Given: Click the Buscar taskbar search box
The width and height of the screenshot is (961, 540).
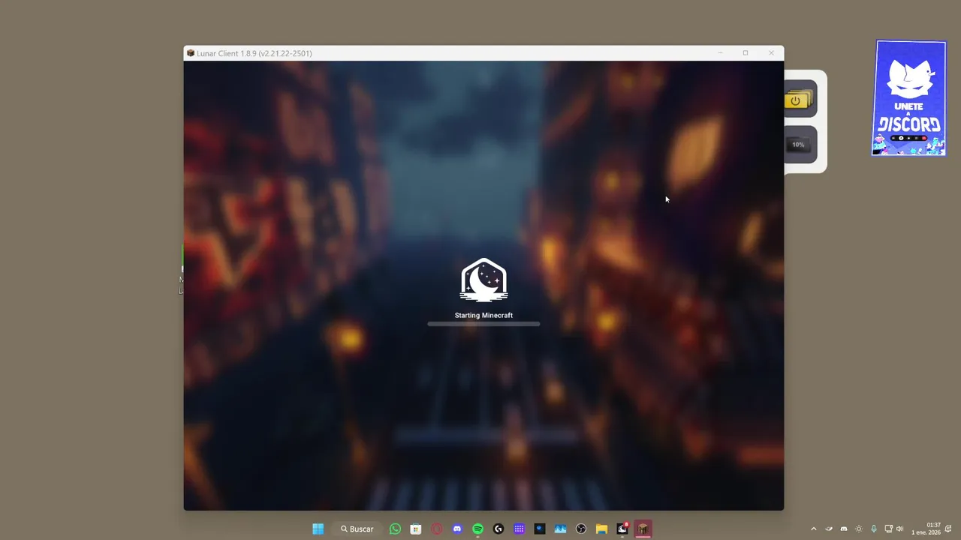Looking at the screenshot, I should click(357, 529).
